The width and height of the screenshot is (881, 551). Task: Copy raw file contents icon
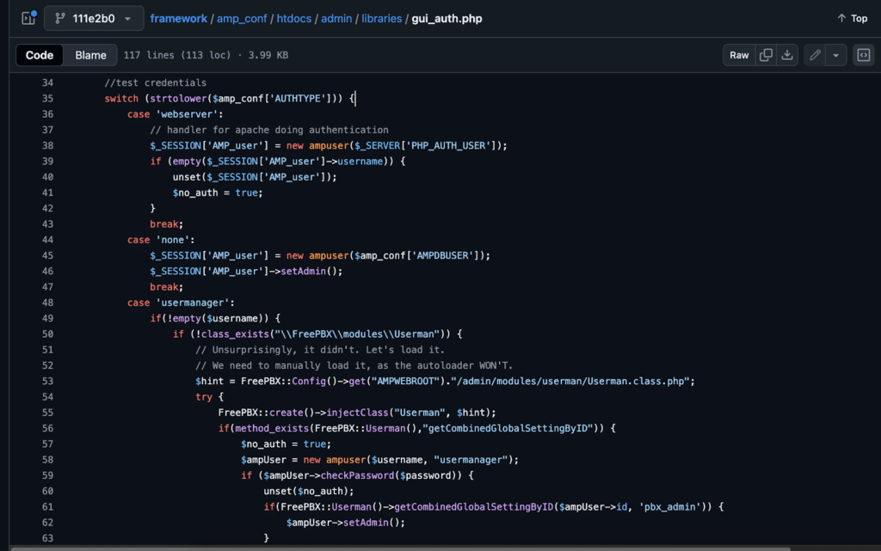click(765, 55)
